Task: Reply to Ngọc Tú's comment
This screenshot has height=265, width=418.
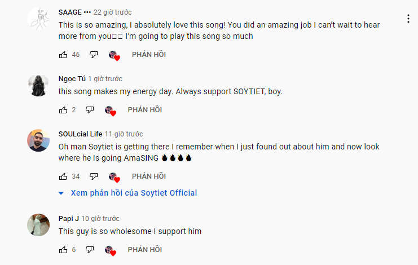Action: (x=145, y=110)
